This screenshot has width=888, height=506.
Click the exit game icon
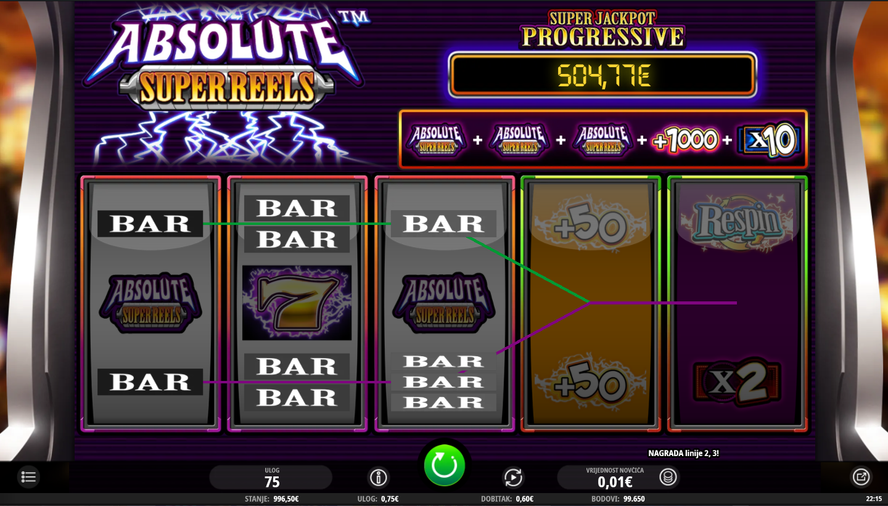point(860,476)
